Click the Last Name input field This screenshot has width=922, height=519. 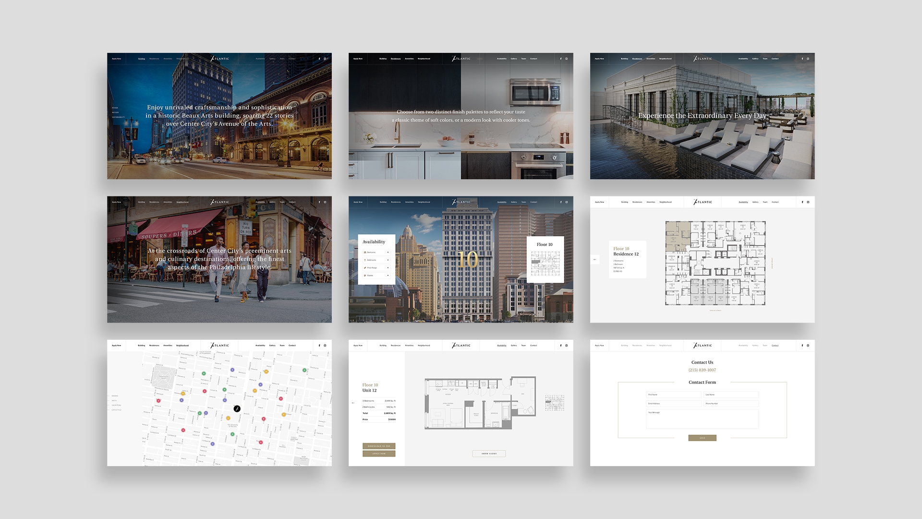(x=731, y=395)
